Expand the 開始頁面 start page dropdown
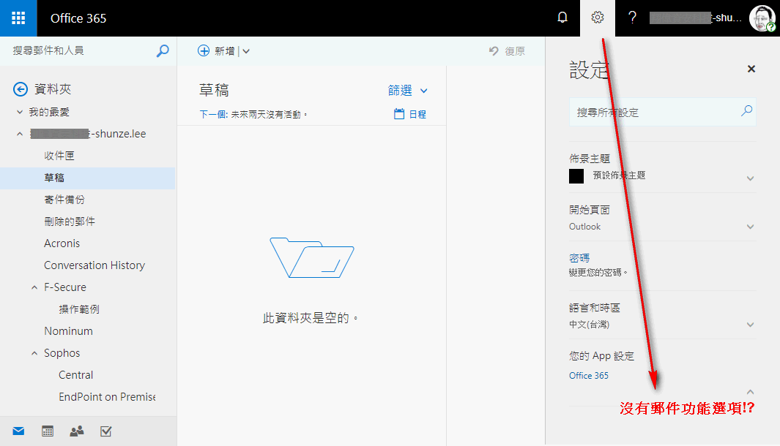Image resolution: width=780 pixels, height=446 pixels. (750, 227)
